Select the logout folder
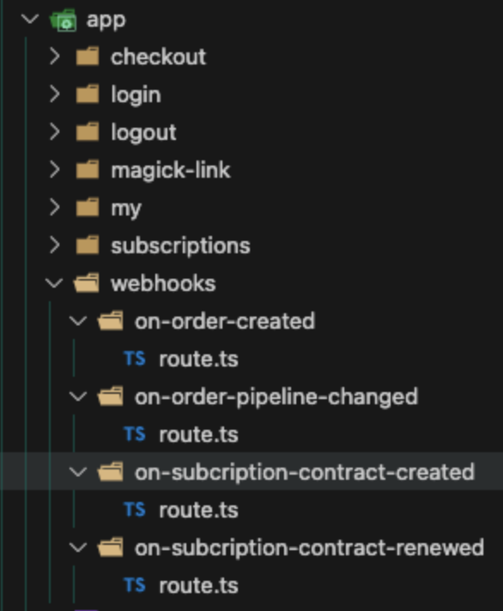This screenshot has width=503, height=611. click(143, 132)
